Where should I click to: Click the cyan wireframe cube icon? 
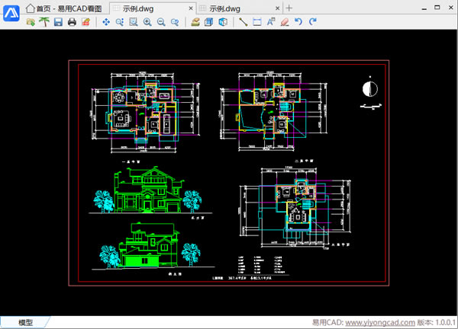point(223,22)
